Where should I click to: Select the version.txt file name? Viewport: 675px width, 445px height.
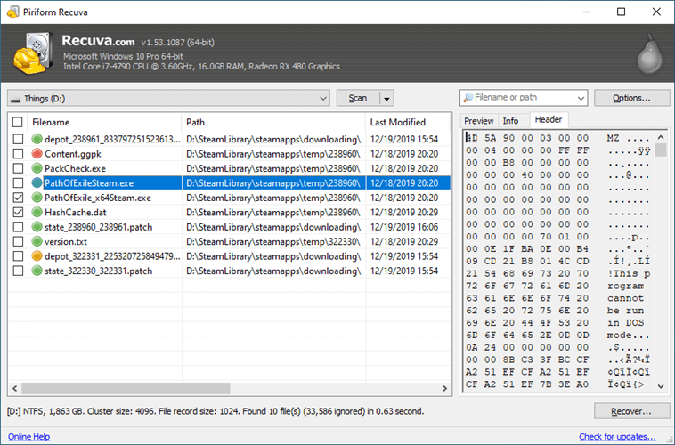[65, 241]
